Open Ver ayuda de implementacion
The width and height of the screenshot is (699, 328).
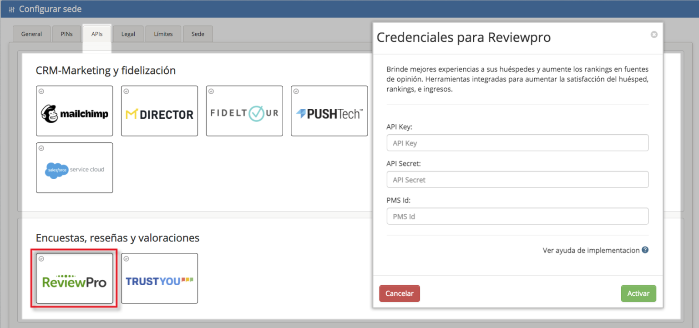pos(590,250)
